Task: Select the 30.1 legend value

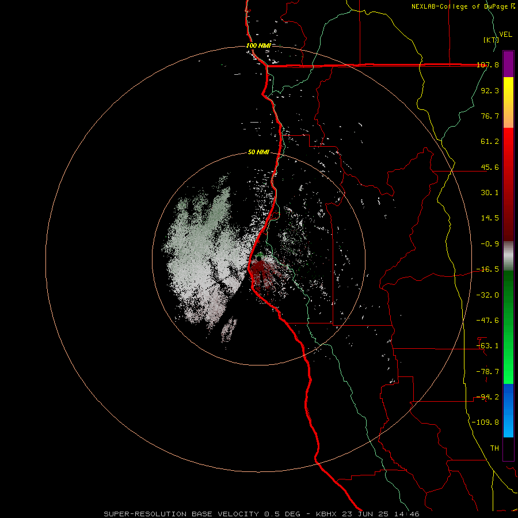Action: (490, 193)
